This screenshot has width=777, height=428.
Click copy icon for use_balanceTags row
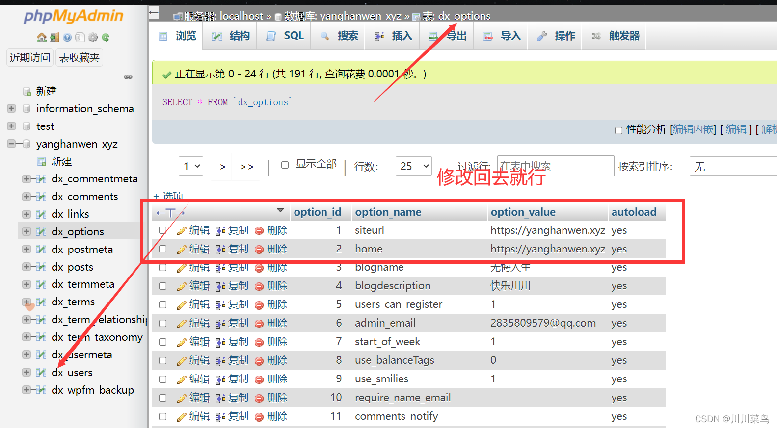tap(220, 361)
